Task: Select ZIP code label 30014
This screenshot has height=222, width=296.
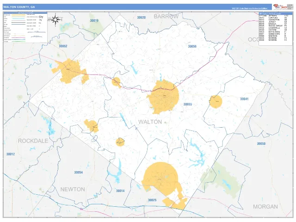Action: tap(120, 191)
